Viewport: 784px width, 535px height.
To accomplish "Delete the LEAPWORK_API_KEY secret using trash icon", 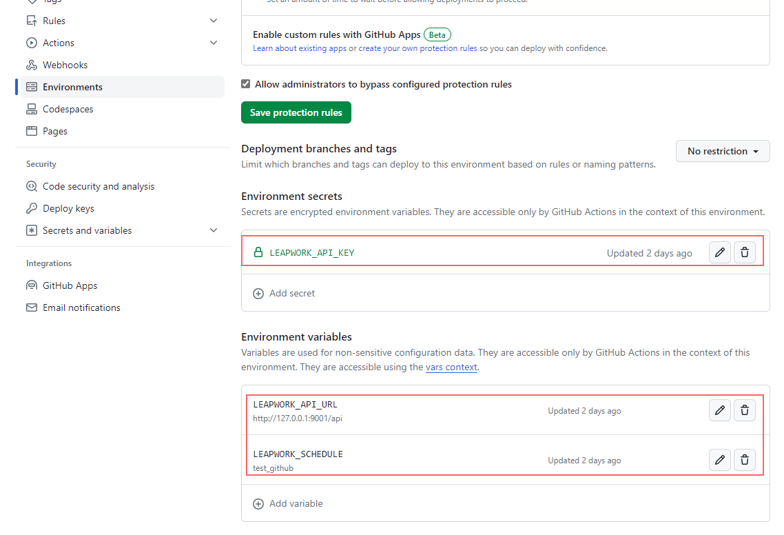I will (x=744, y=252).
